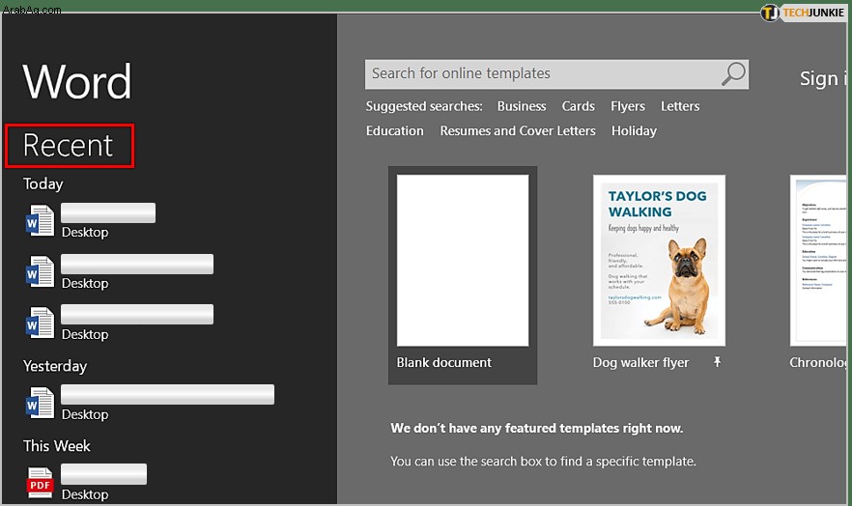The width and height of the screenshot is (852, 506).
Task: Open the Chronological resume template thumbnail
Action: (818, 261)
